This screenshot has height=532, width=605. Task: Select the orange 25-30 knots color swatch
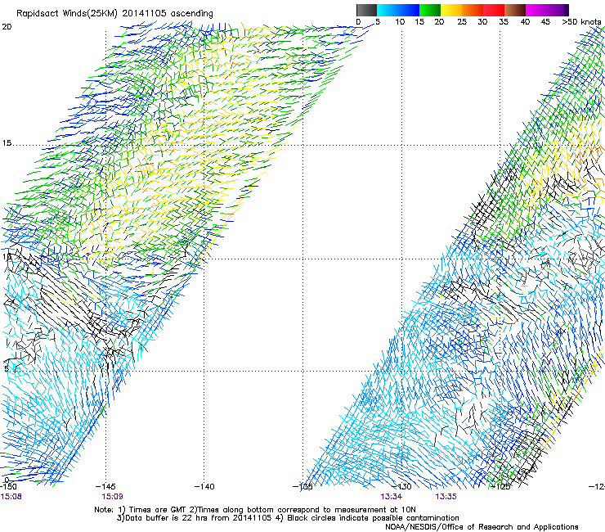(473, 10)
